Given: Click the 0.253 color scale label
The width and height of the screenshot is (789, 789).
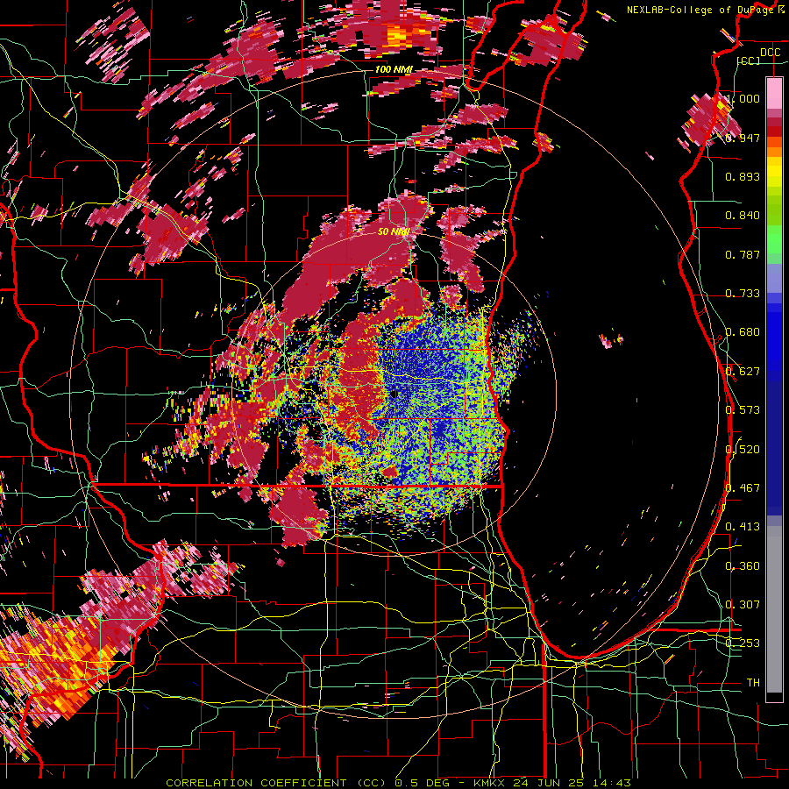Looking at the screenshot, I should 743,643.
